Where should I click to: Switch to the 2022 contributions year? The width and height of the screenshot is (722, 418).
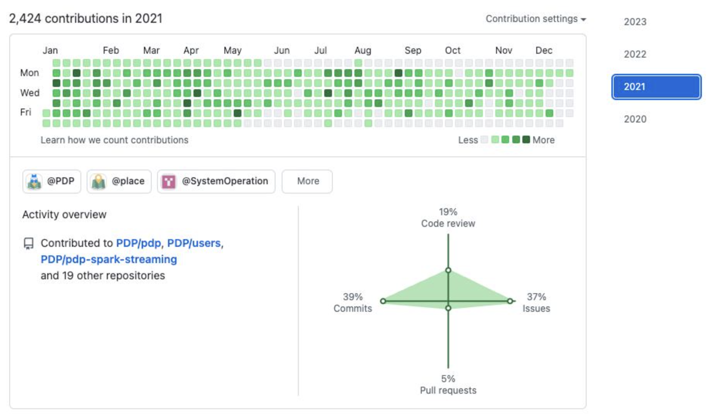(x=635, y=54)
